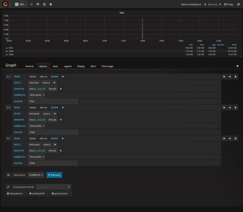Screen dimensions: 243x212
Task: Open dashboard settings gear icon
Action: (x=51, y=4)
